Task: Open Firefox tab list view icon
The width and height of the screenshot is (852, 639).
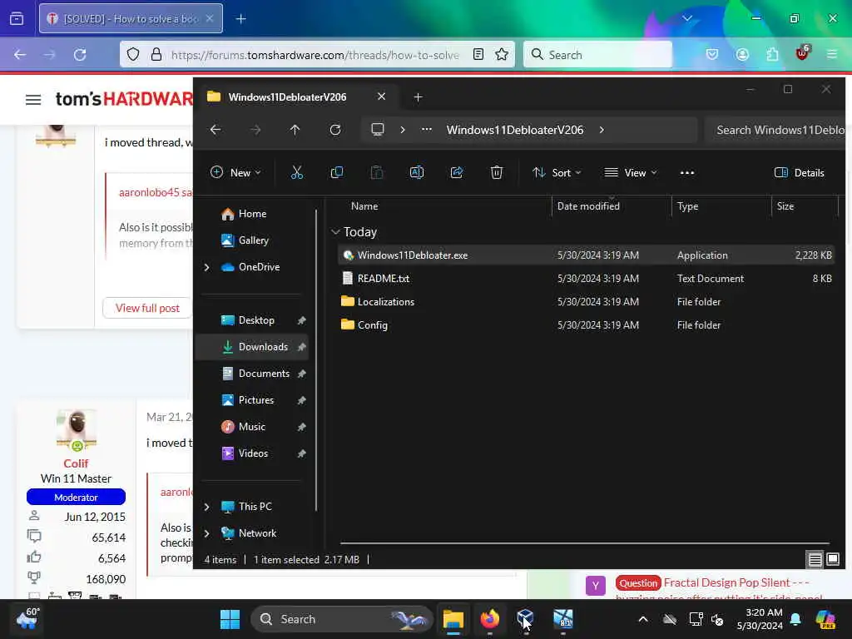Action: (17, 18)
